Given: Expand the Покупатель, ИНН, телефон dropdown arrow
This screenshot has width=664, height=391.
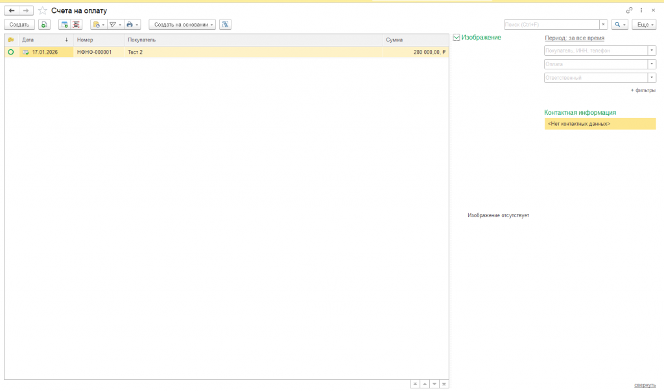Looking at the screenshot, I should pyautogui.click(x=652, y=51).
